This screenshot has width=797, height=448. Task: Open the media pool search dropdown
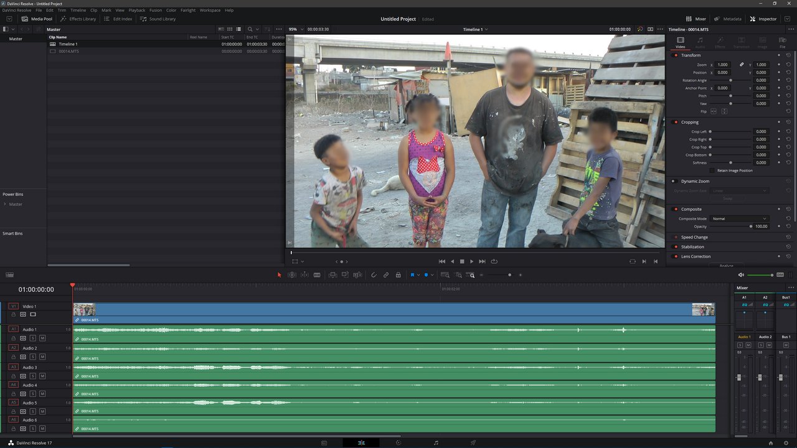tap(258, 29)
